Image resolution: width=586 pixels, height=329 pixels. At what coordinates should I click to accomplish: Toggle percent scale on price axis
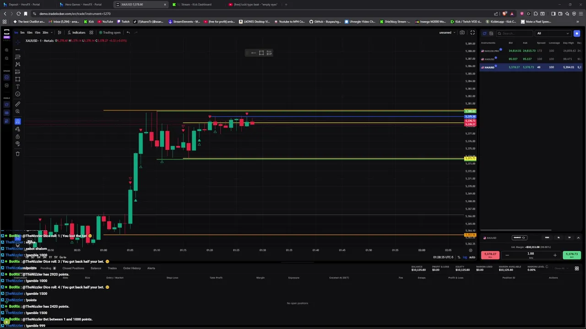click(459, 257)
